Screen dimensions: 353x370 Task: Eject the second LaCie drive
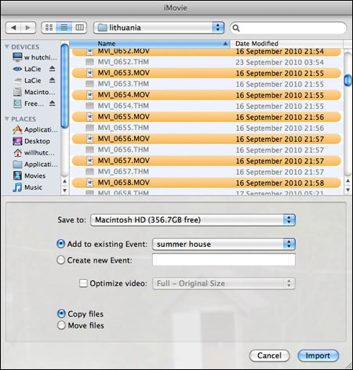(52, 80)
